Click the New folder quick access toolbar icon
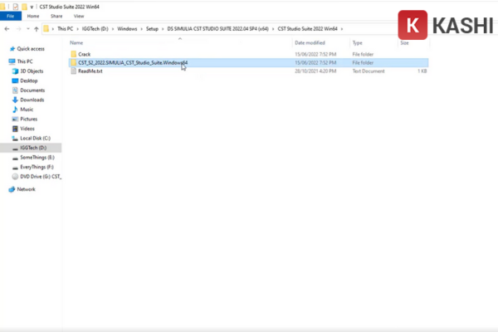Screen dimensions: 498x332 pos(24,7)
